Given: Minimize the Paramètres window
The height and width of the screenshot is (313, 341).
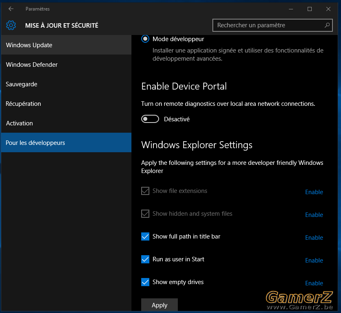Looking at the screenshot, I should [291, 9].
